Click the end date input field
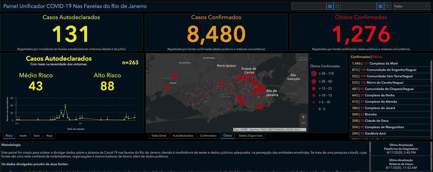433x172 pixels. (359, 6)
